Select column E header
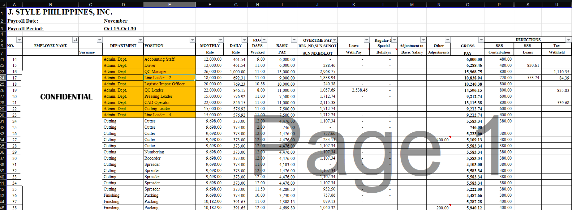572x210 pixels. [170, 4]
